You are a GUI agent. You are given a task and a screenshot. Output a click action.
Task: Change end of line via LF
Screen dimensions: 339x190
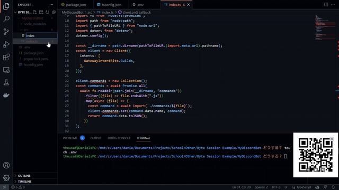(286, 187)
